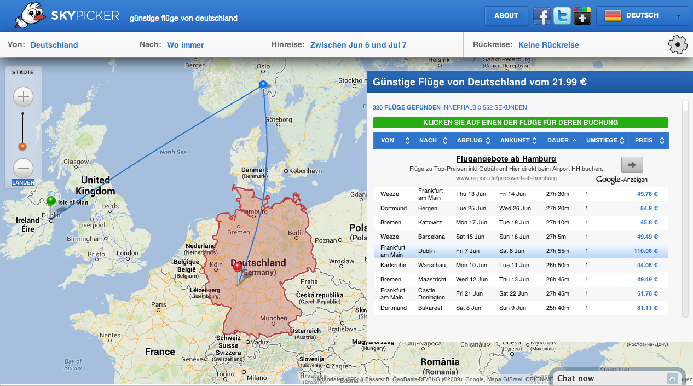Open the About page
Screen dimensions: 693x386
pos(506,16)
